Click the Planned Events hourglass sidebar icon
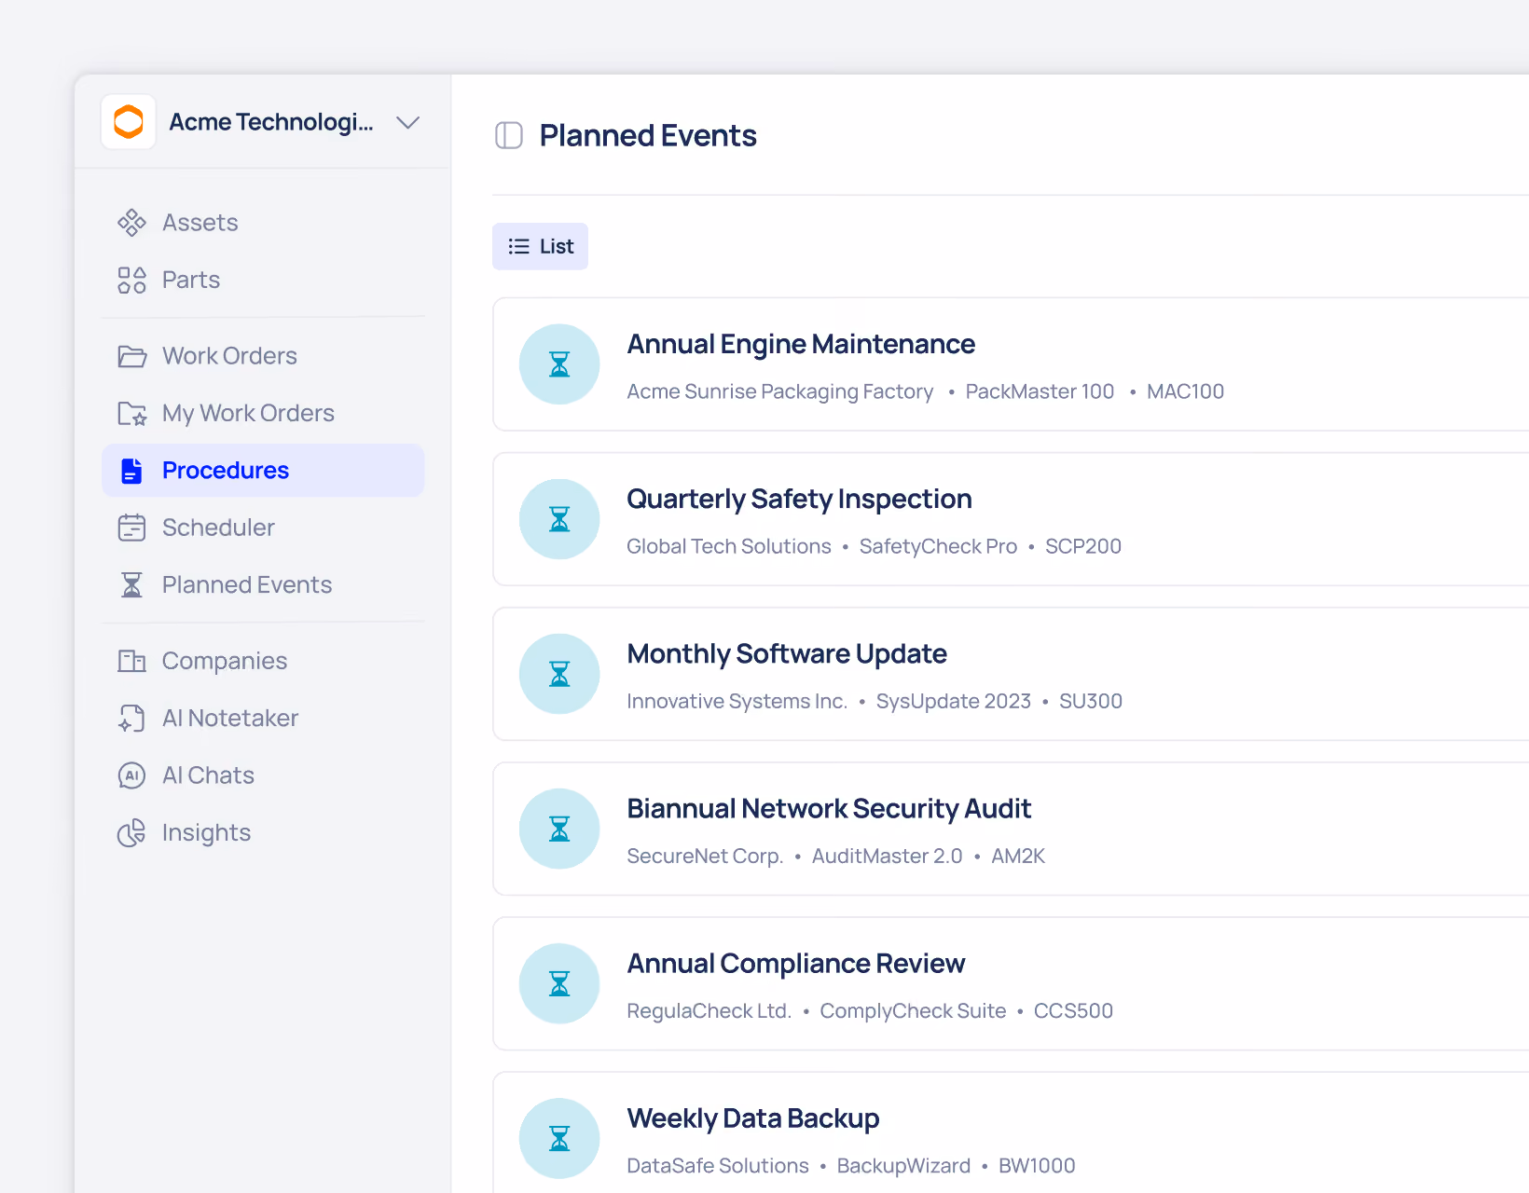 point(131,584)
